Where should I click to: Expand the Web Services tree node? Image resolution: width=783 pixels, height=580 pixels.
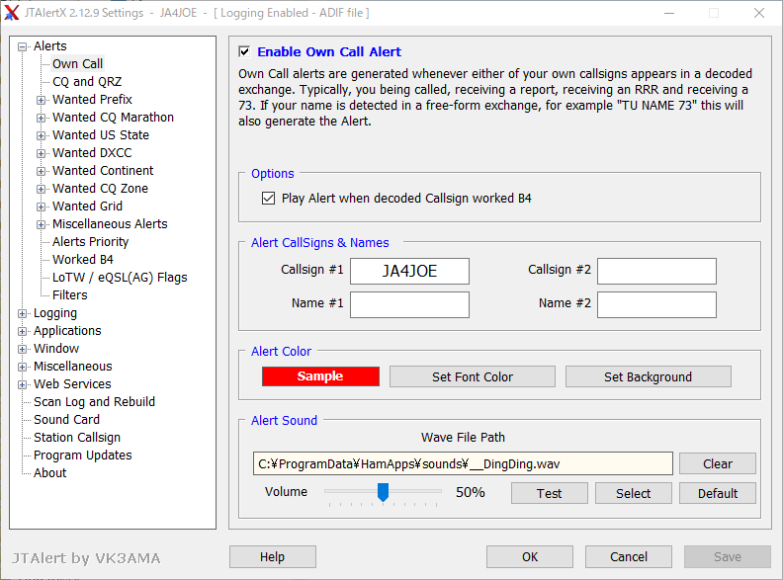pos(22,384)
